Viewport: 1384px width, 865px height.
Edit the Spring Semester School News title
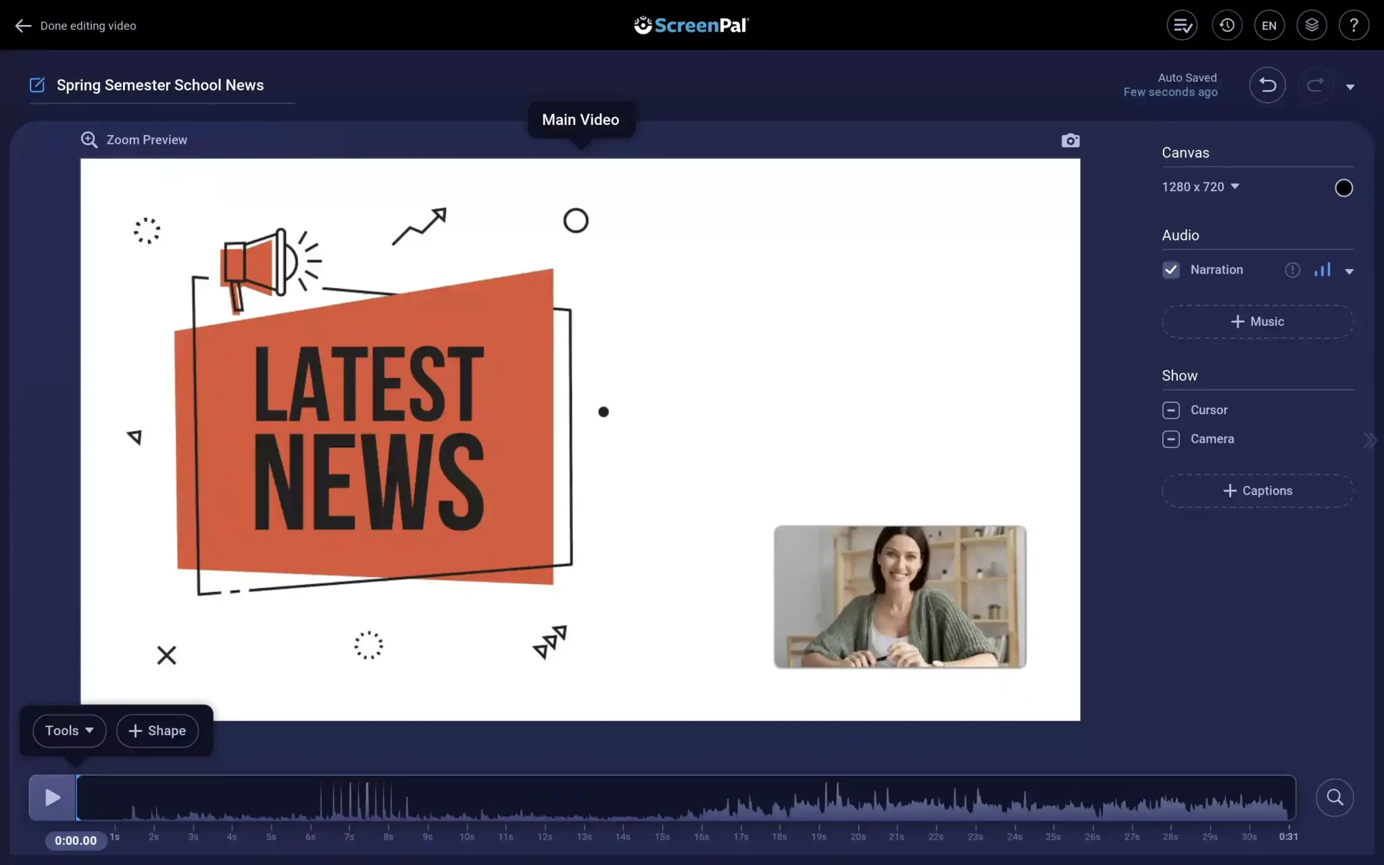click(160, 85)
